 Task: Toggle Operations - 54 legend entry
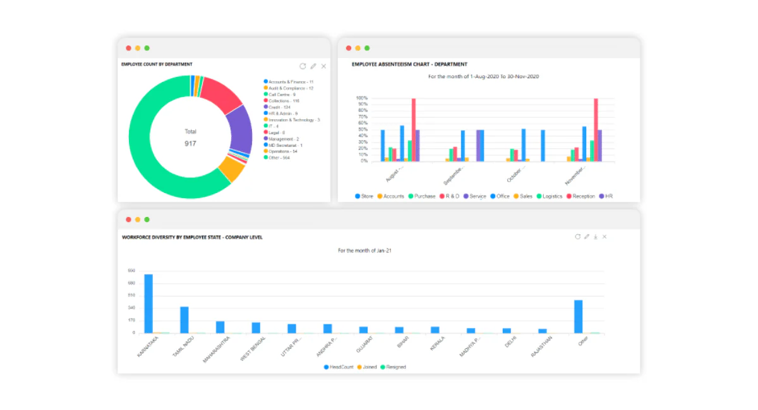(280, 151)
